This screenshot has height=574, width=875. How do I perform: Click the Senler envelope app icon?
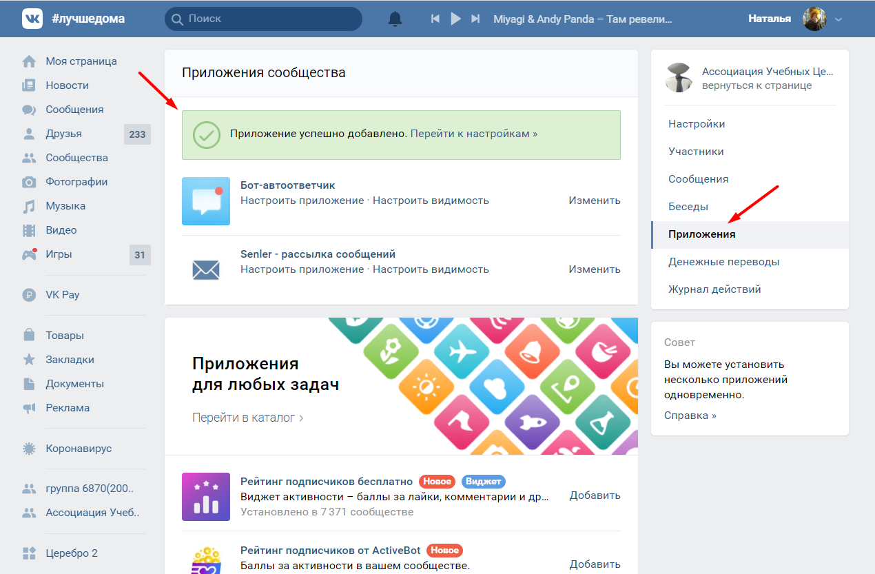point(206,270)
